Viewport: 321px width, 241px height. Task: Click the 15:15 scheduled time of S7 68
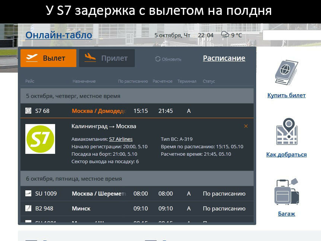tap(141, 111)
